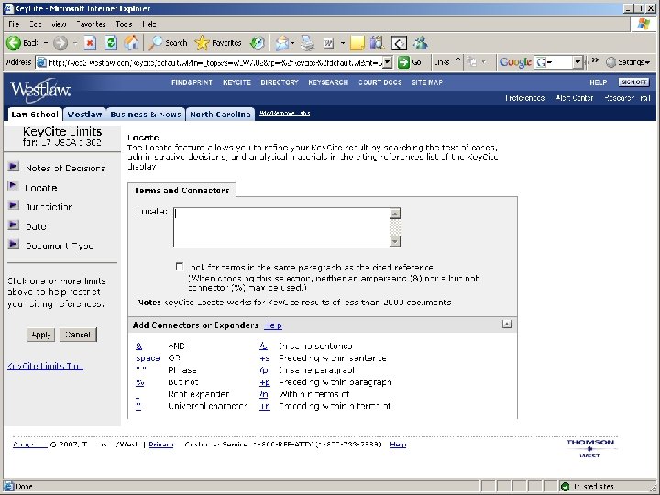Open the Google search box dropdown
This screenshot has height=495, width=660.
577,62
